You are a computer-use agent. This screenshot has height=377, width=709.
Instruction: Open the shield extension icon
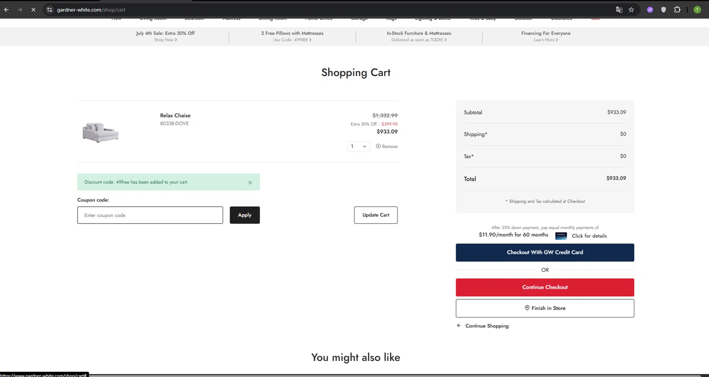[664, 9]
